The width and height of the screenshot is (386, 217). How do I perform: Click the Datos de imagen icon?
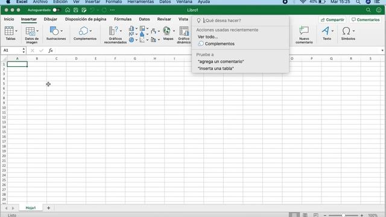click(x=30, y=31)
